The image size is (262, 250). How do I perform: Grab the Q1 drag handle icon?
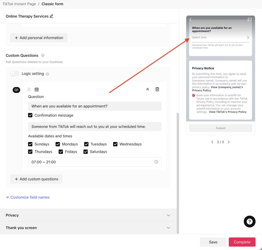pyautogui.click(x=29, y=89)
